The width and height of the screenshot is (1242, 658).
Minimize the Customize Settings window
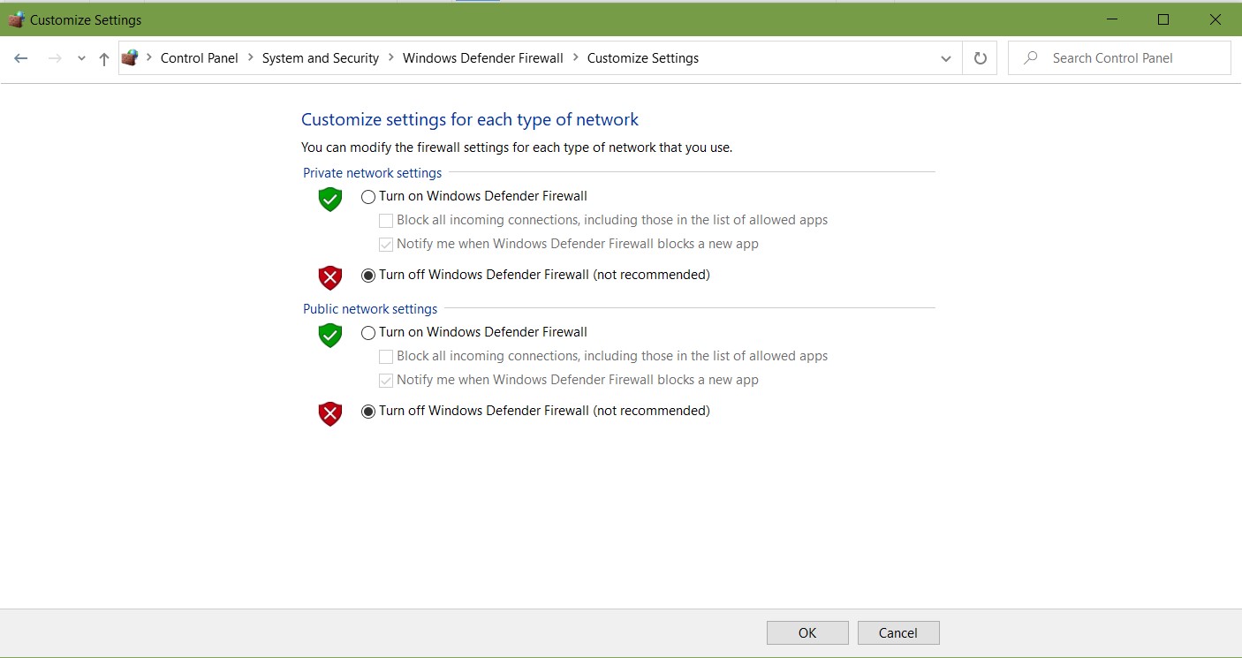pos(1112,19)
